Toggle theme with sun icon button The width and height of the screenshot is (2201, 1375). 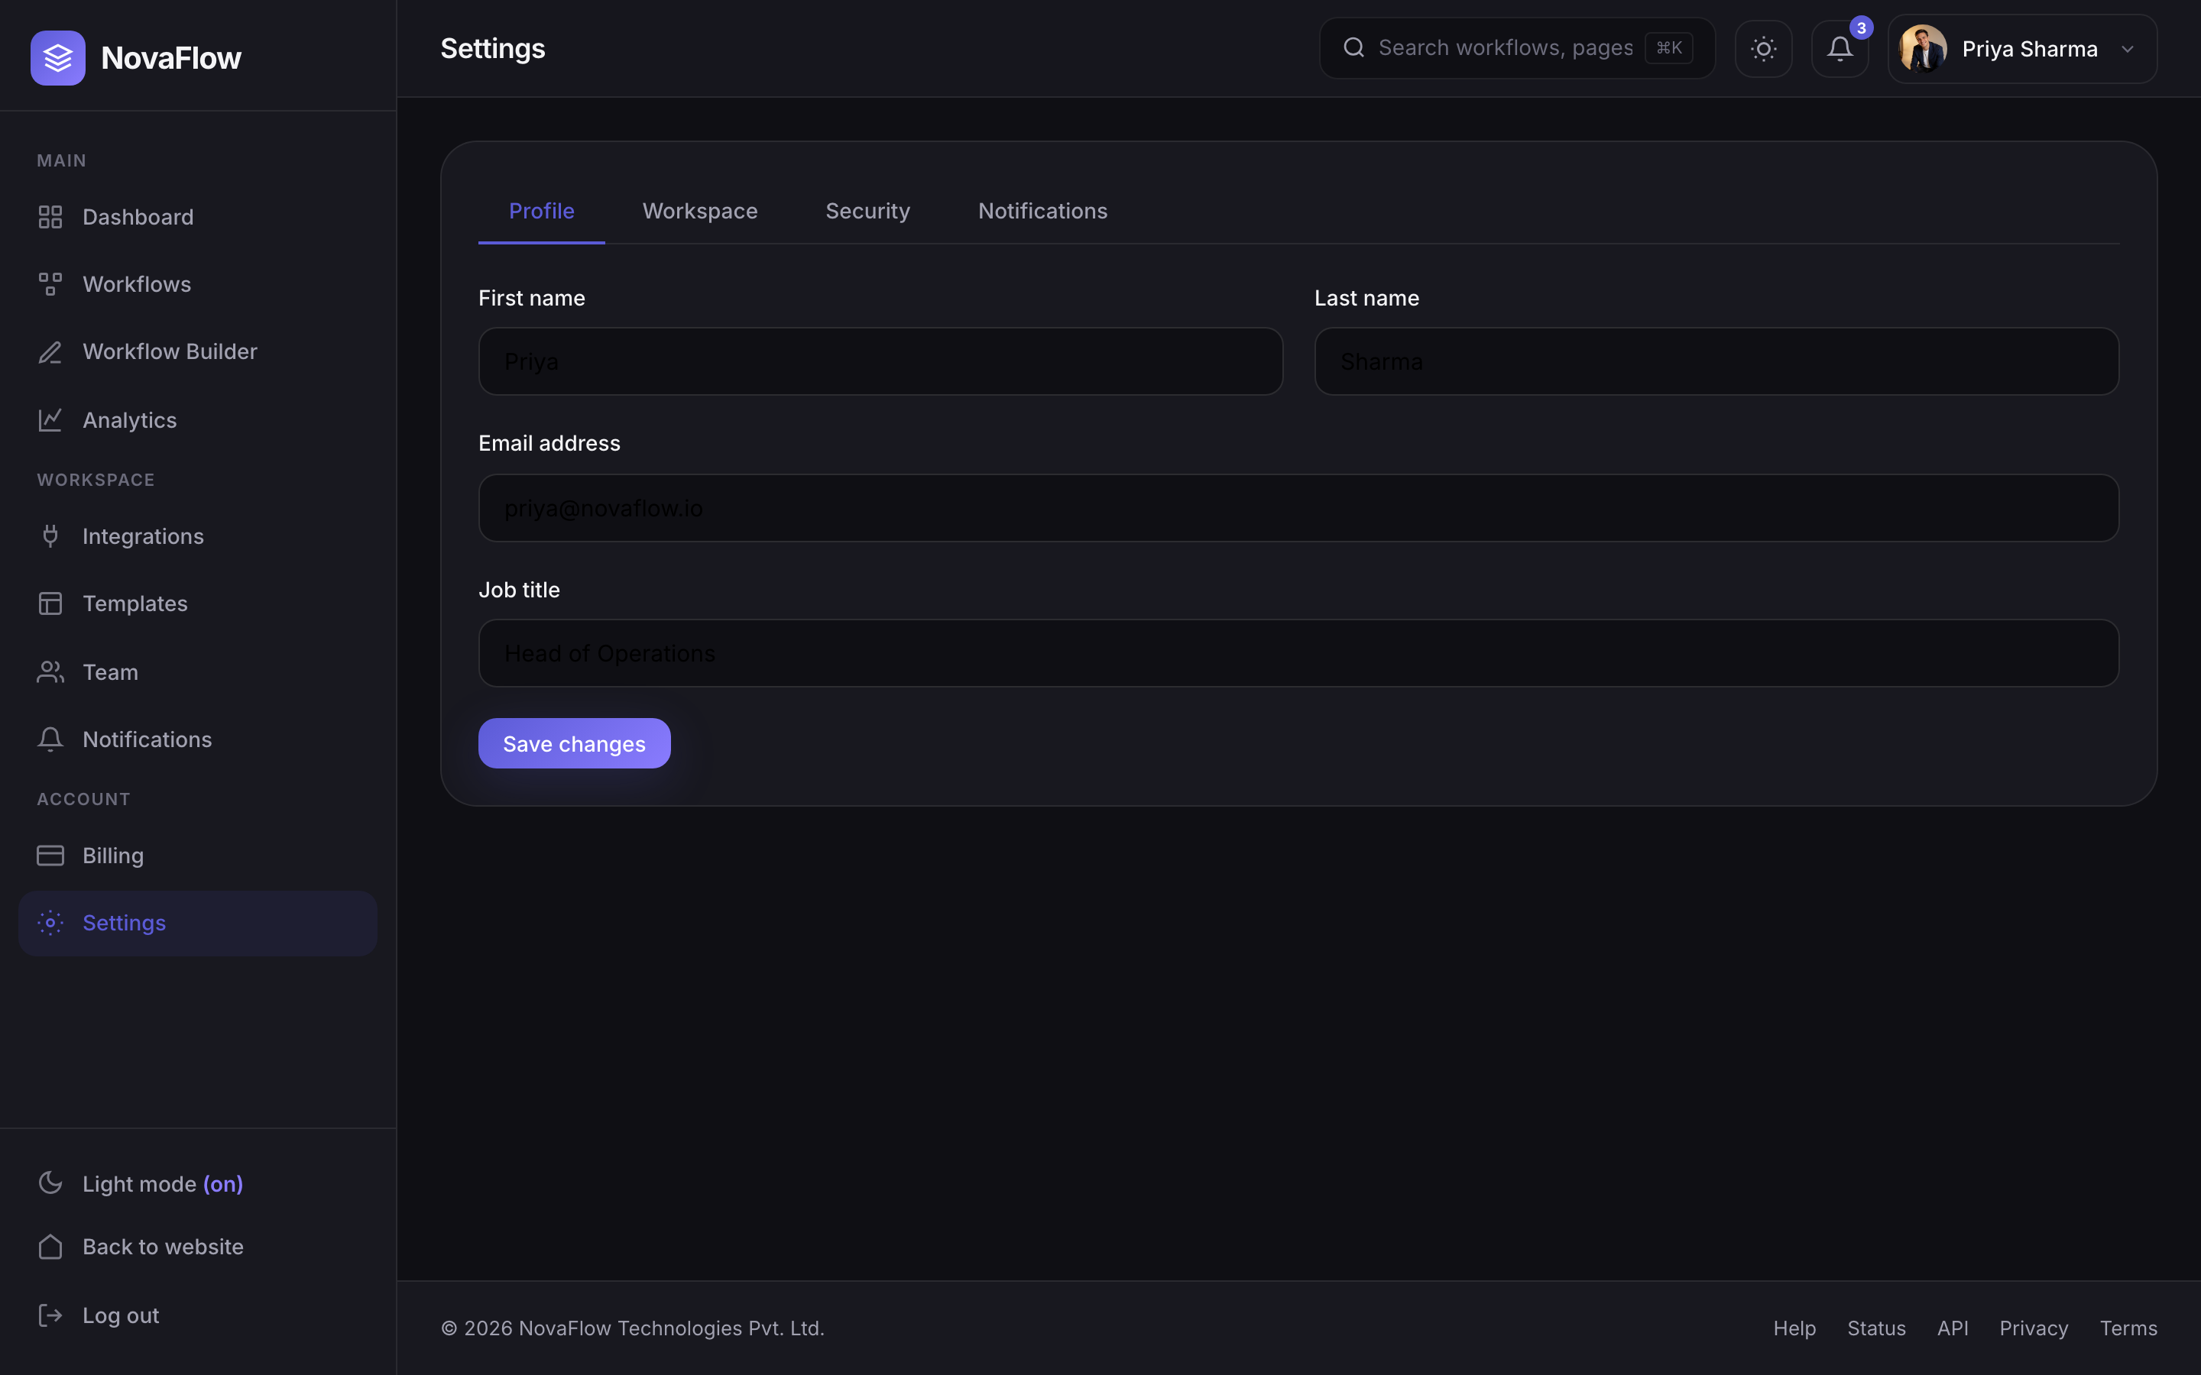coord(1762,48)
